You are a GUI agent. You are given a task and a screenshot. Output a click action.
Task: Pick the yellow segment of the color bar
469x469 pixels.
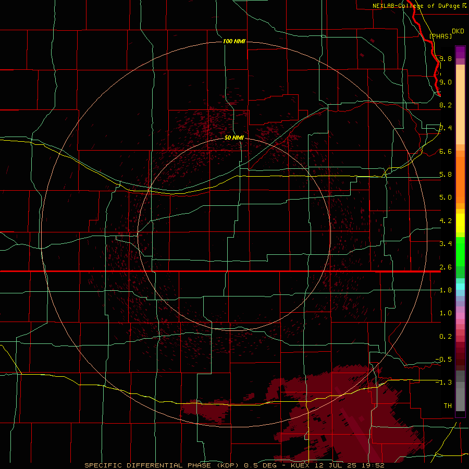pyautogui.click(x=460, y=223)
